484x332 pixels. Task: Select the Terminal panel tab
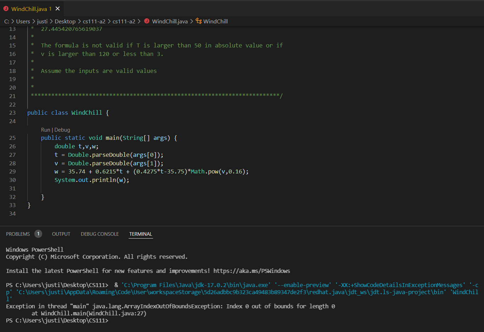pyautogui.click(x=141, y=234)
